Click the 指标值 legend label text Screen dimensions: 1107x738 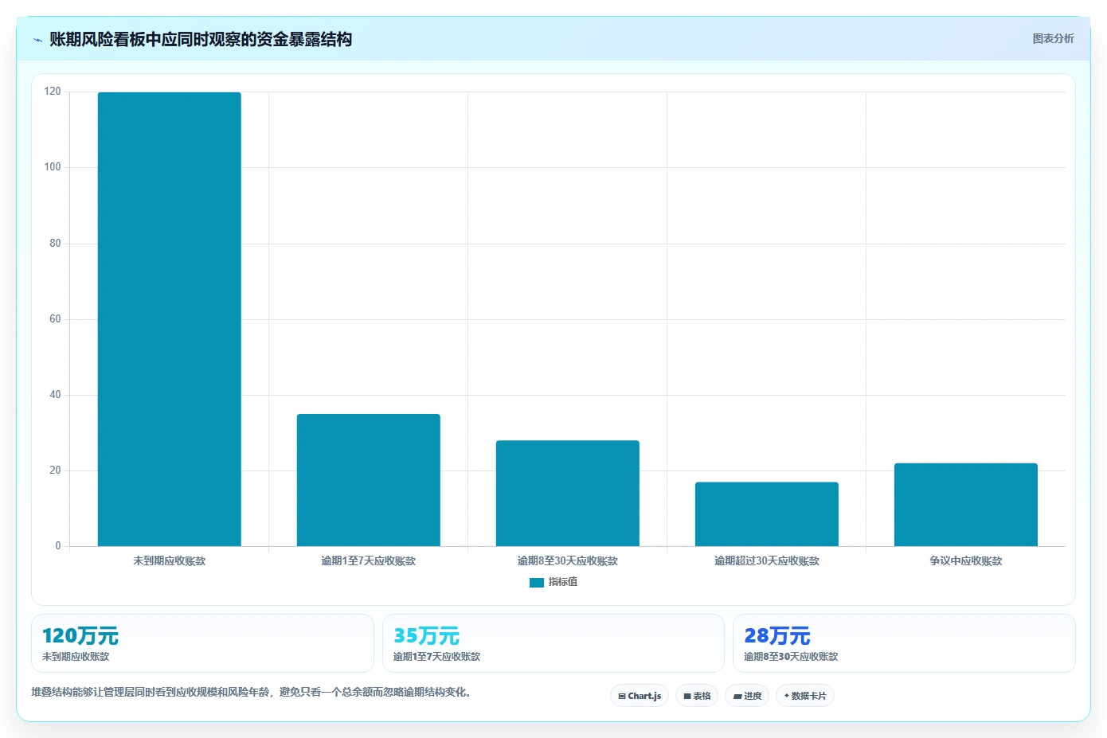coord(563,582)
